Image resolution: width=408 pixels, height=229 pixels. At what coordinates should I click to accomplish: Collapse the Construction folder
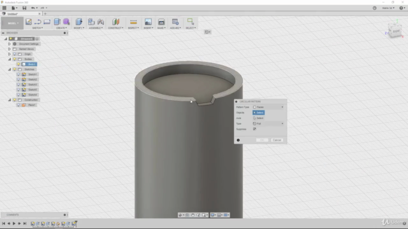click(10, 100)
